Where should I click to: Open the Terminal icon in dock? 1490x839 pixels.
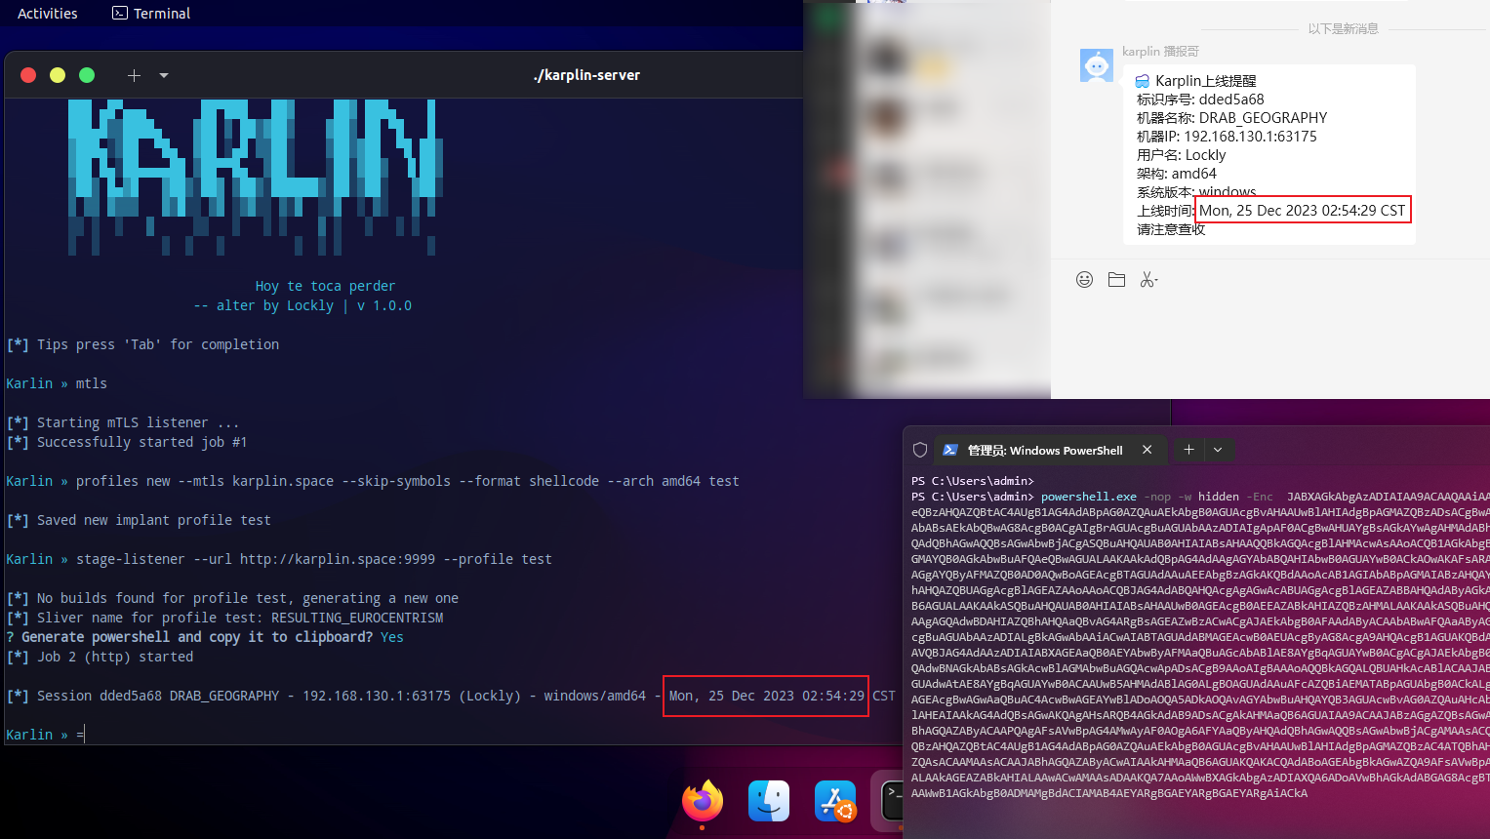[x=893, y=801]
